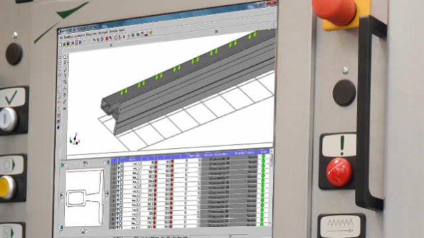Click the hollow circle toolbar icon
Screen dimensions: 424x238
(x=115, y=38)
